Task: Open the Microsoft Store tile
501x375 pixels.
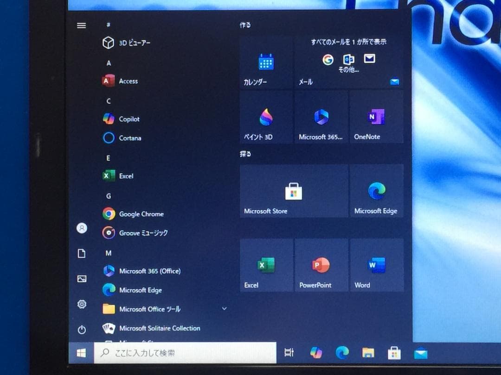Action: pyautogui.click(x=294, y=191)
